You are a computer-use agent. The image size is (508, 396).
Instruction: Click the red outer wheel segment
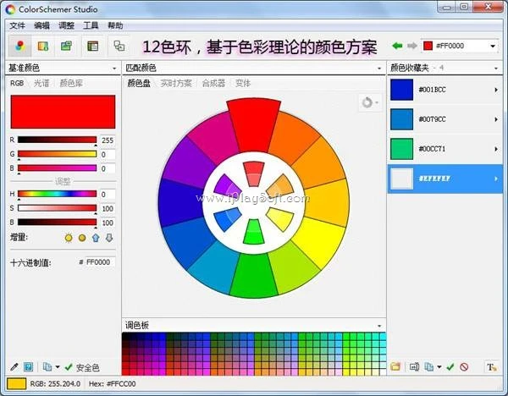click(x=254, y=124)
